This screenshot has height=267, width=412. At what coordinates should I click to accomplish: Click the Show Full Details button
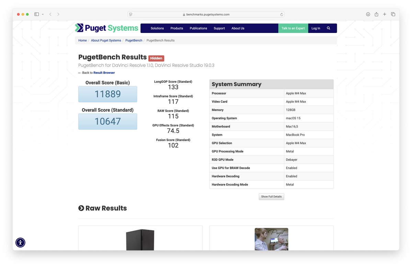coord(271,197)
